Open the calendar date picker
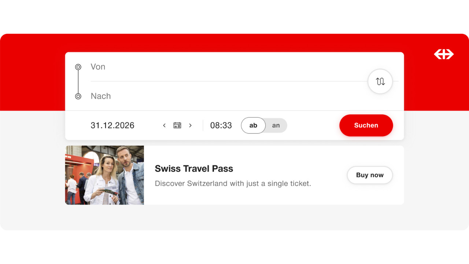Viewport: 469px width, 264px height. 177,125
